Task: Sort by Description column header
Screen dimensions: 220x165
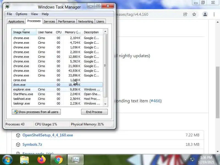Action: (x=92, y=32)
